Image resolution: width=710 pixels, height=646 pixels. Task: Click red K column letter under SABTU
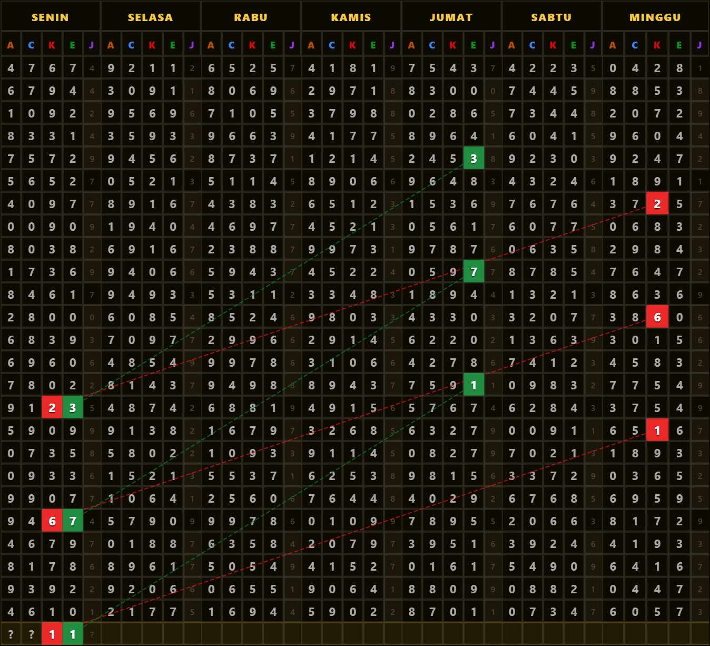pyautogui.click(x=553, y=45)
